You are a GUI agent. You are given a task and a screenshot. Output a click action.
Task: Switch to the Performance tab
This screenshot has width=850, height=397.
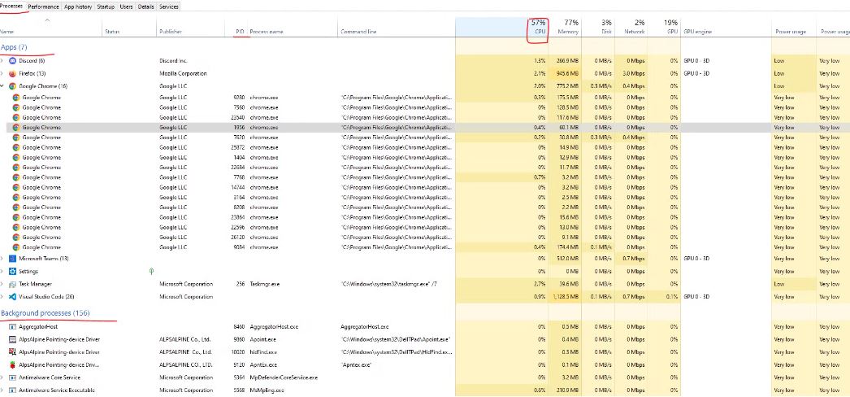pyautogui.click(x=44, y=7)
